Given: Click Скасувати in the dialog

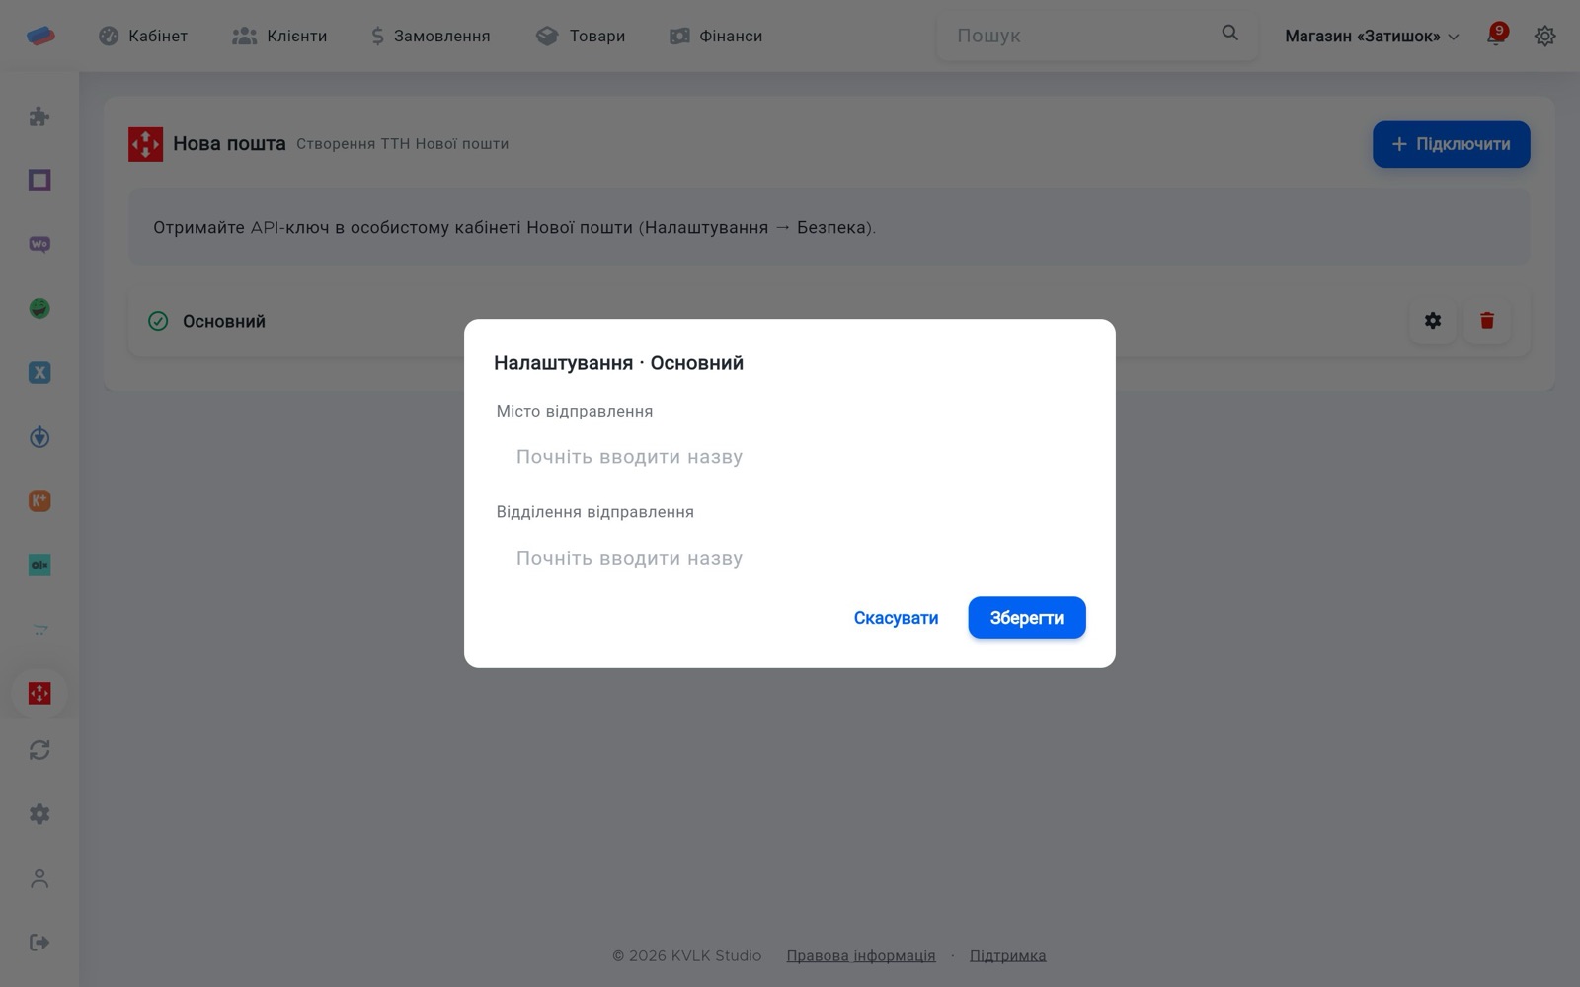Looking at the screenshot, I should click(896, 618).
